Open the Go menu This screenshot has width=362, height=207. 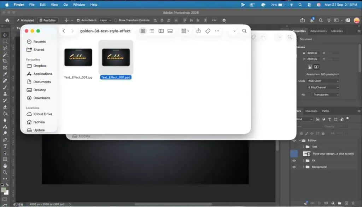click(65, 5)
